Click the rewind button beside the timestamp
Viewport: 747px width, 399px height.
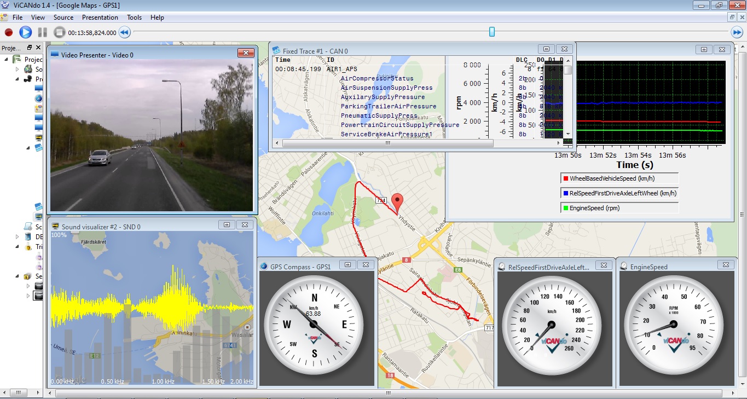pos(125,32)
